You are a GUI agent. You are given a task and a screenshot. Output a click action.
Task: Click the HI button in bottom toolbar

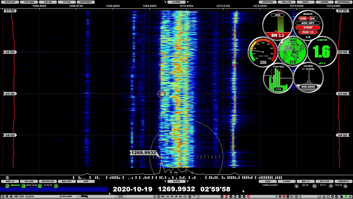coord(16,197)
